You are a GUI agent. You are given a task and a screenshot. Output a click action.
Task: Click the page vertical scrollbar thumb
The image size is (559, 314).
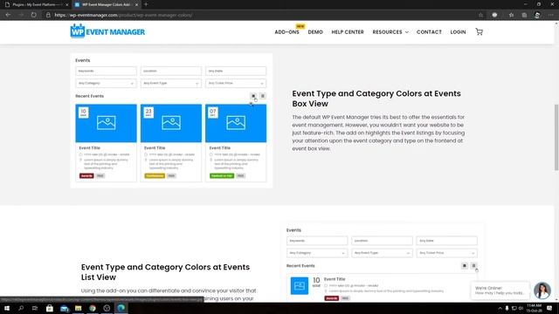coord(556,137)
